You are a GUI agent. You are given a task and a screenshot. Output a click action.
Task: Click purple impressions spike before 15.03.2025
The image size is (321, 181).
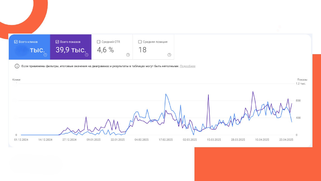[208, 95]
